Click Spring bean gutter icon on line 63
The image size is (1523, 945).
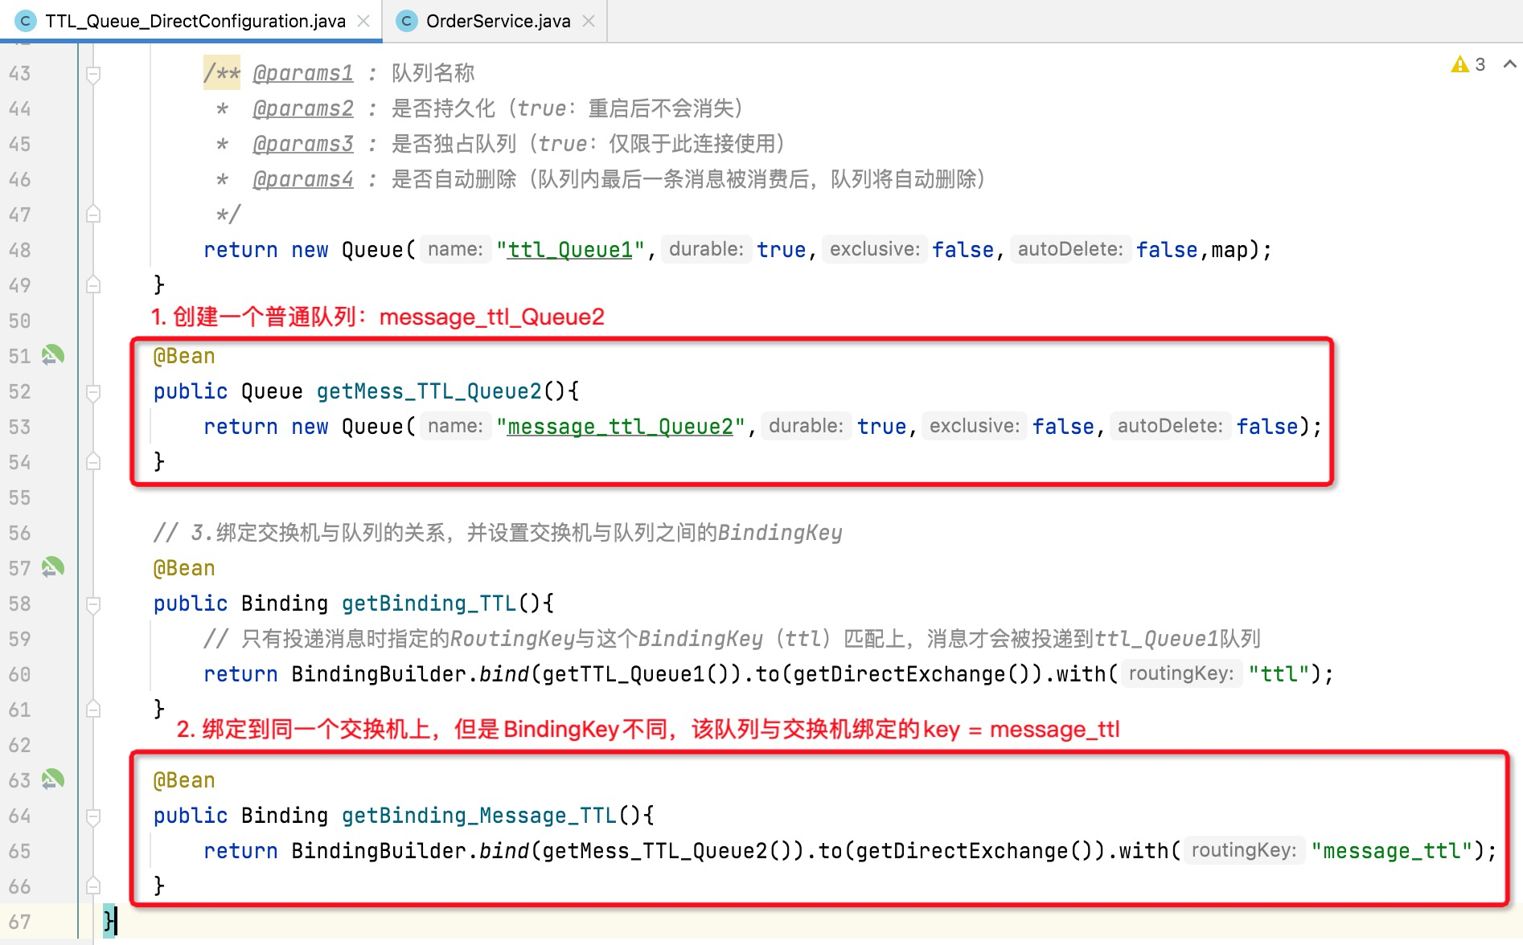pyautogui.click(x=53, y=779)
